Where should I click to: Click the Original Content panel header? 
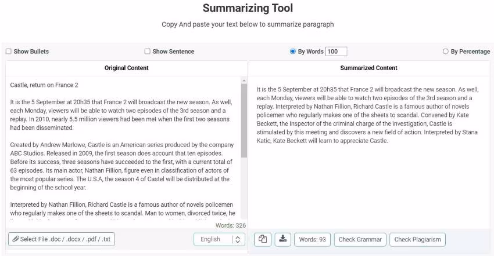pyautogui.click(x=126, y=68)
